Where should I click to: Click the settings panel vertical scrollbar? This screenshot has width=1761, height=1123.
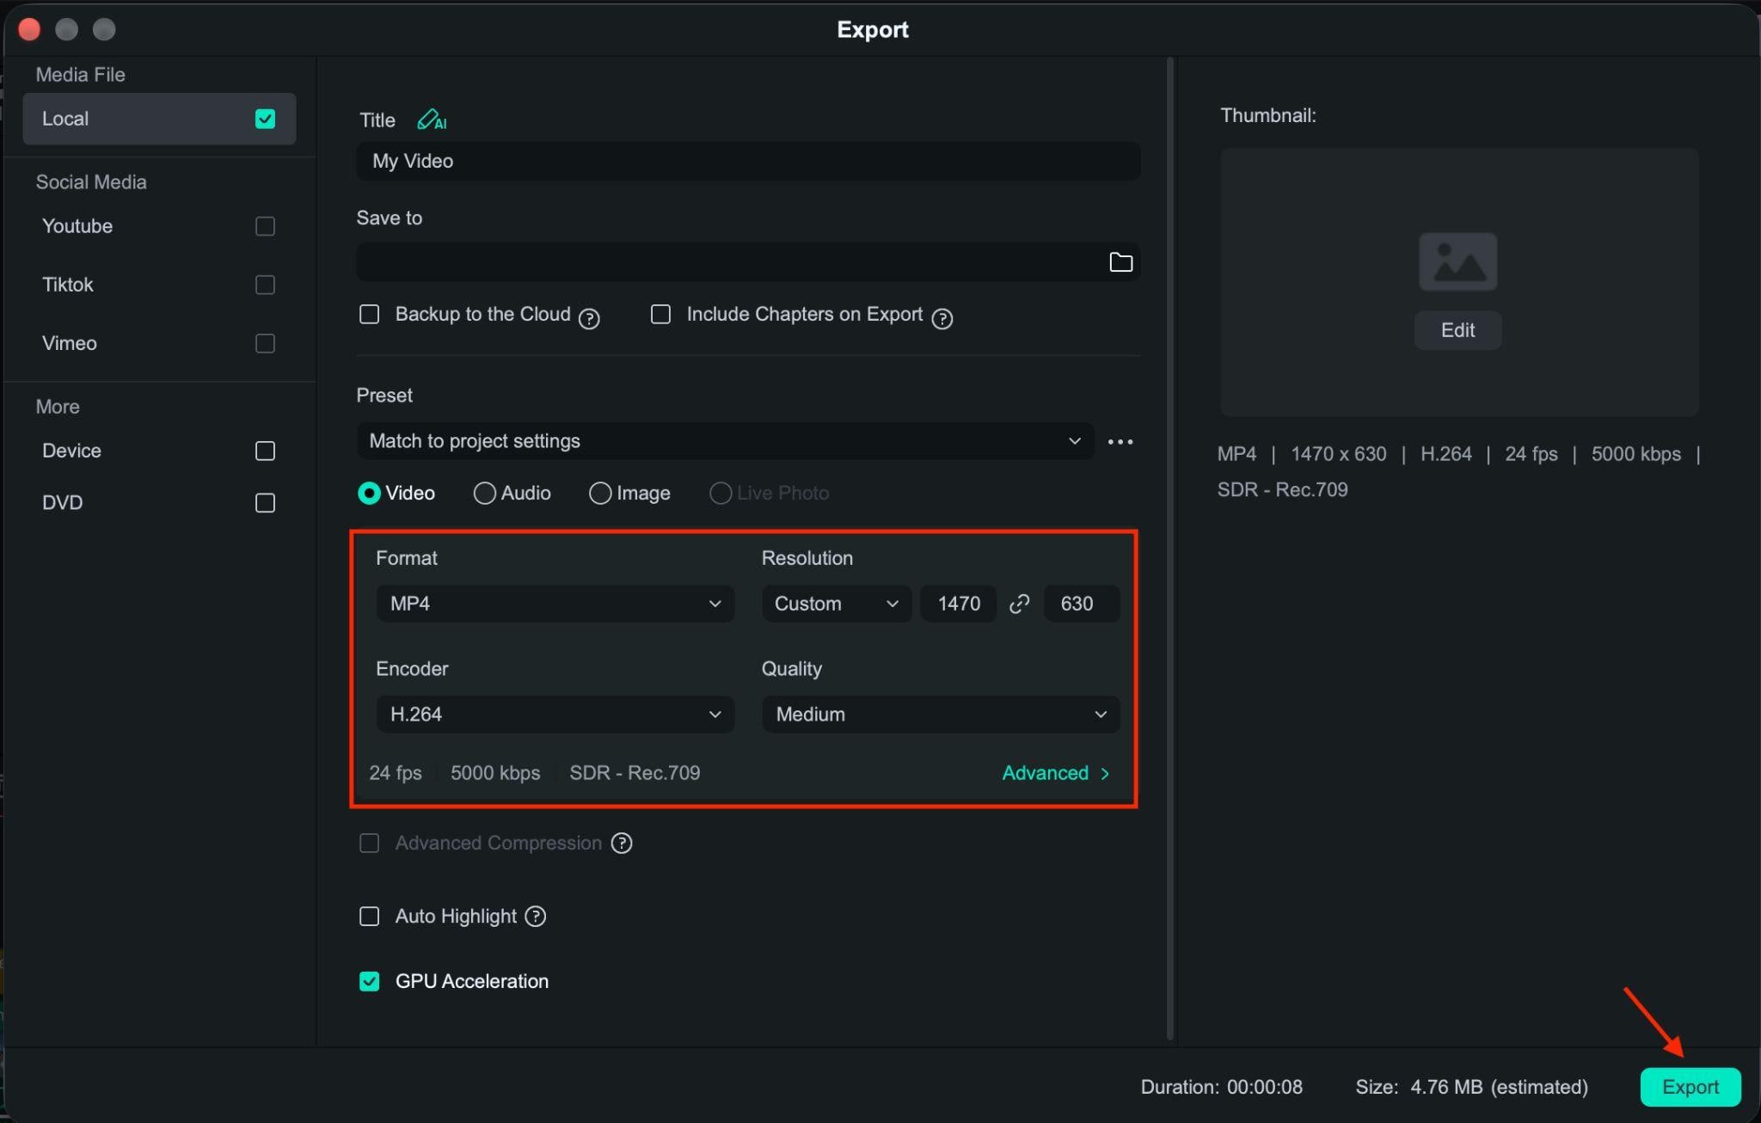1170,549
